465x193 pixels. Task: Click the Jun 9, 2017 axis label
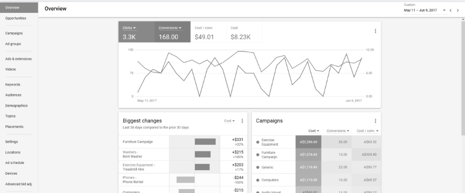click(x=354, y=101)
